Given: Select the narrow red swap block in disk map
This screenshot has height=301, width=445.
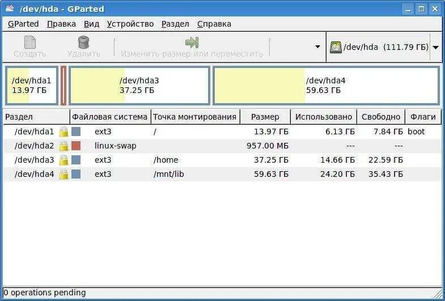Looking at the screenshot, I should [x=63, y=86].
